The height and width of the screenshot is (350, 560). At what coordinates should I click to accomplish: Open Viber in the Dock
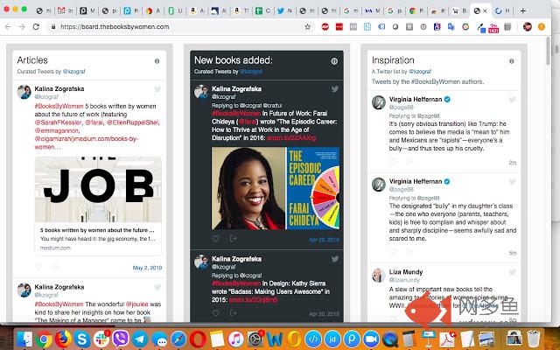point(121,339)
